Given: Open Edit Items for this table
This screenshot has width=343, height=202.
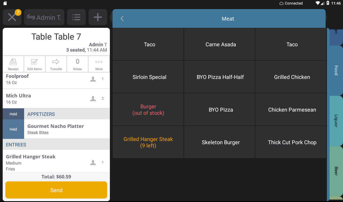Looking at the screenshot, I should click(x=35, y=64).
